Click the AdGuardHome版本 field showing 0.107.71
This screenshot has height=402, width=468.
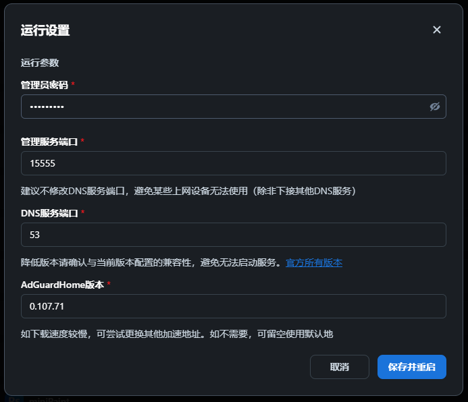pos(233,306)
